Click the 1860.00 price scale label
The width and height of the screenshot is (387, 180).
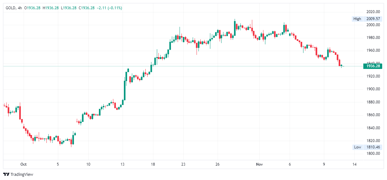click(x=373, y=115)
